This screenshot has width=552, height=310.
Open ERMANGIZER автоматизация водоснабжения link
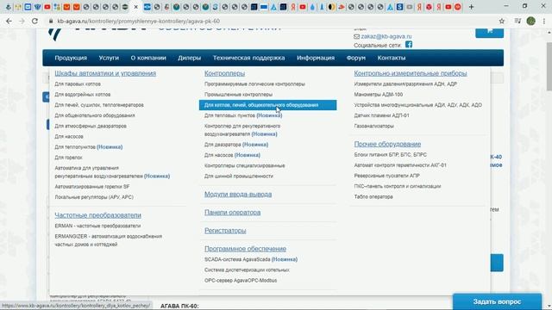point(108,240)
